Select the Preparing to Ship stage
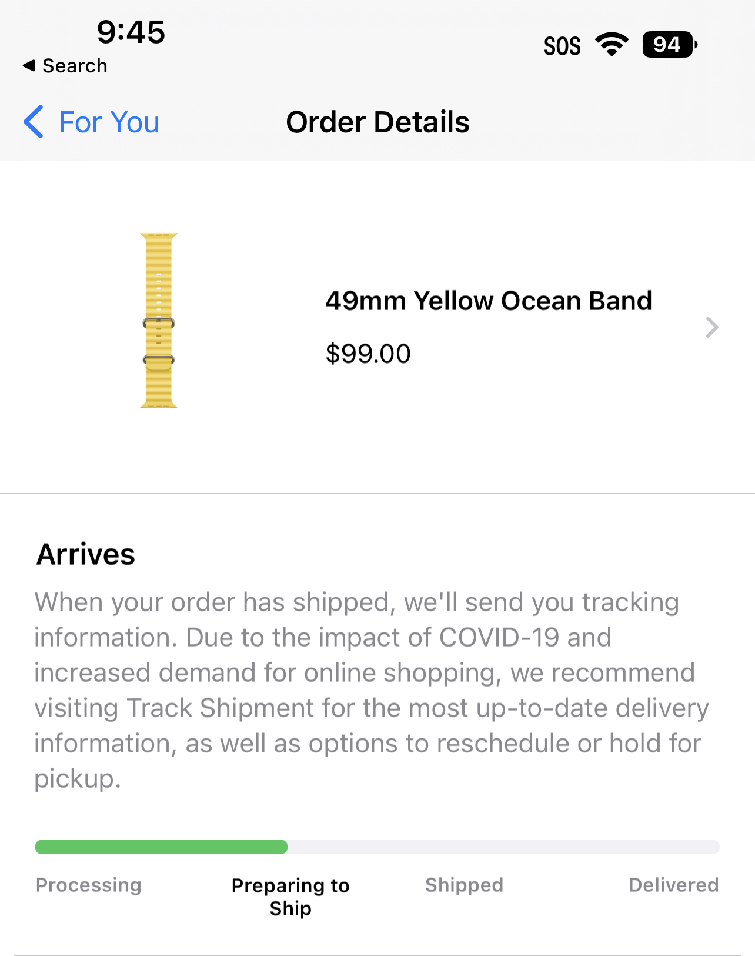755x956 pixels. (x=290, y=897)
